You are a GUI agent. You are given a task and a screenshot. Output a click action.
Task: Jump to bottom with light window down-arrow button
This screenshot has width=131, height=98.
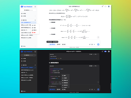pos(98,37)
